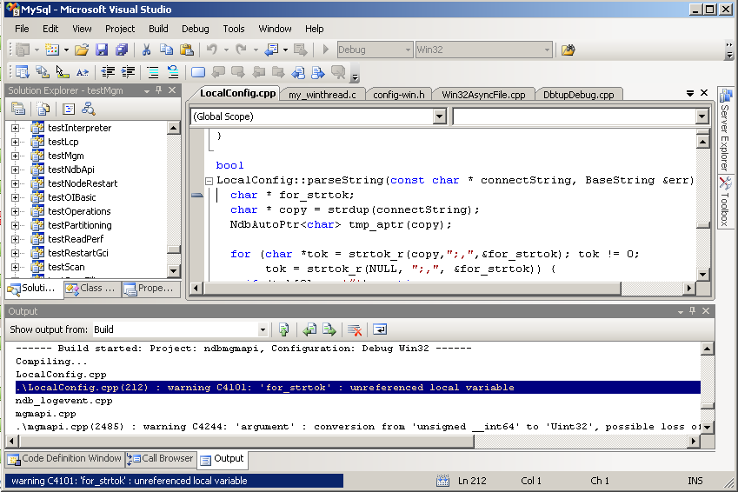Toggle auto-hide pin on Output panel

click(x=692, y=310)
